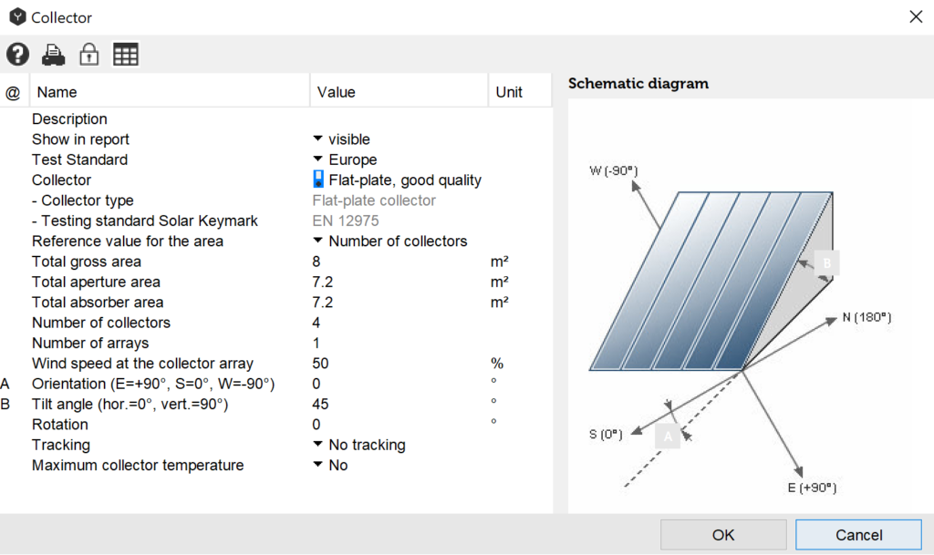Click the blue flat-plate collector icon

click(318, 180)
